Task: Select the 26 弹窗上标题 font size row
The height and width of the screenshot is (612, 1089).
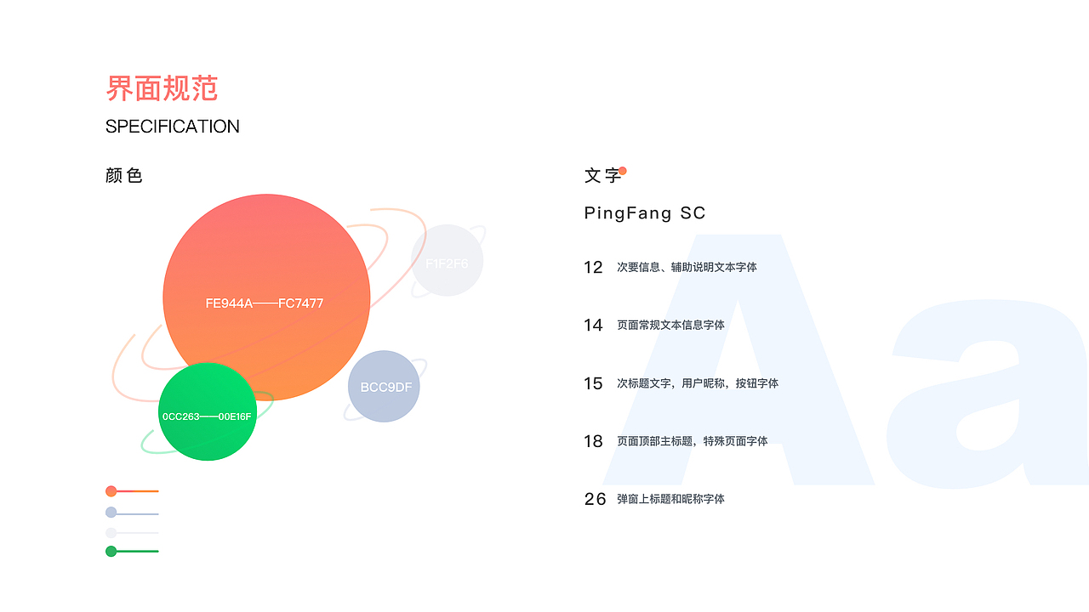Action: pos(654,499)
